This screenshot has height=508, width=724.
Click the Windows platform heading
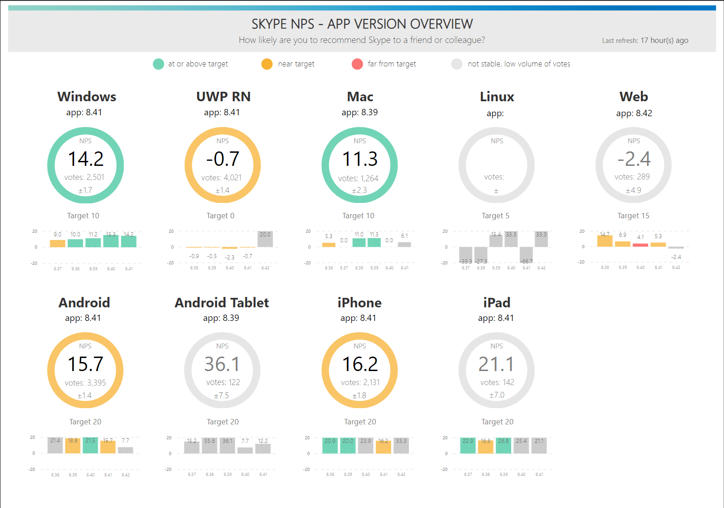point(87,97)
